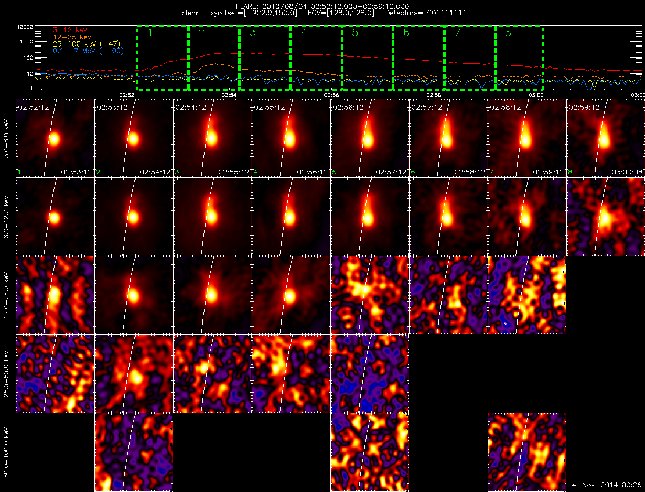The width and height of the screenshot is (645, 492).
Task: Pick the 25.0-50.0 keV map for interval 1
Action: click(55, 374)
